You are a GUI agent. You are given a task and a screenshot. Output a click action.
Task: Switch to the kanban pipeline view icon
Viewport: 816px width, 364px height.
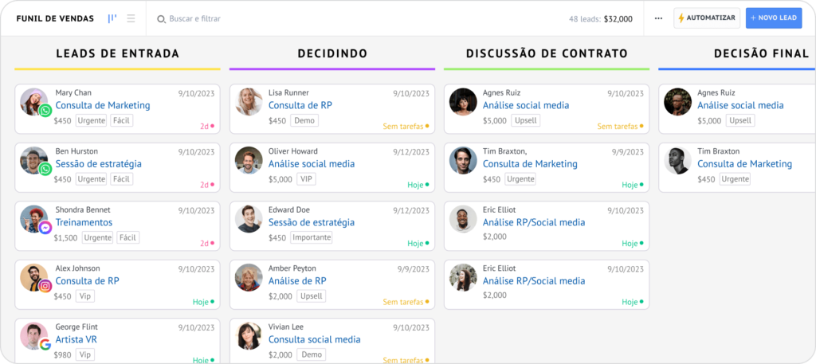pos(112,18)
